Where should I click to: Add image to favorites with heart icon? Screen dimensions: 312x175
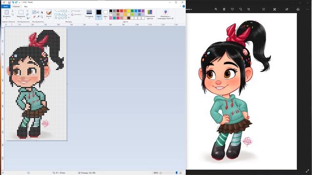(232, 9)
